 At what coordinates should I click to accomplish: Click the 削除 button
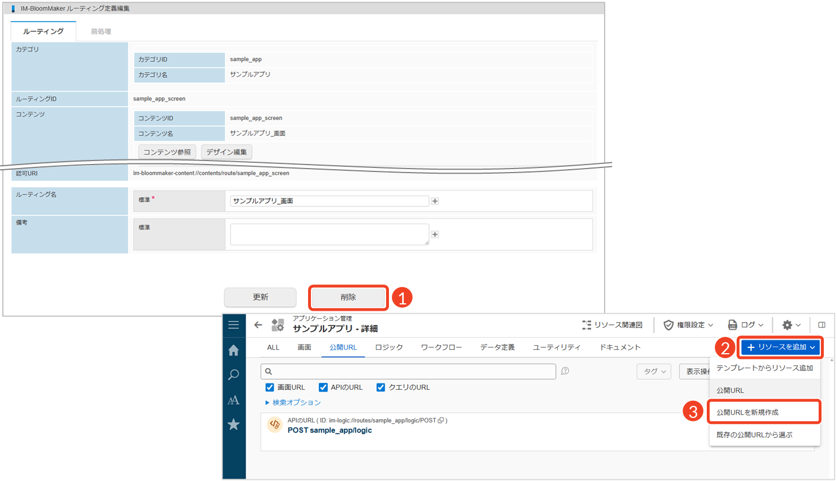[348, 298]
